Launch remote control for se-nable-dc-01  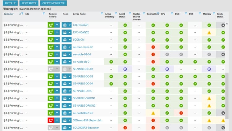pyautogui.click(x=51, y=62)
